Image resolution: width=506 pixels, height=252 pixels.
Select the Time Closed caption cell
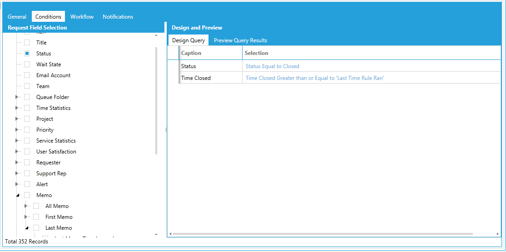pyautogui.click(x=211, y=78)
